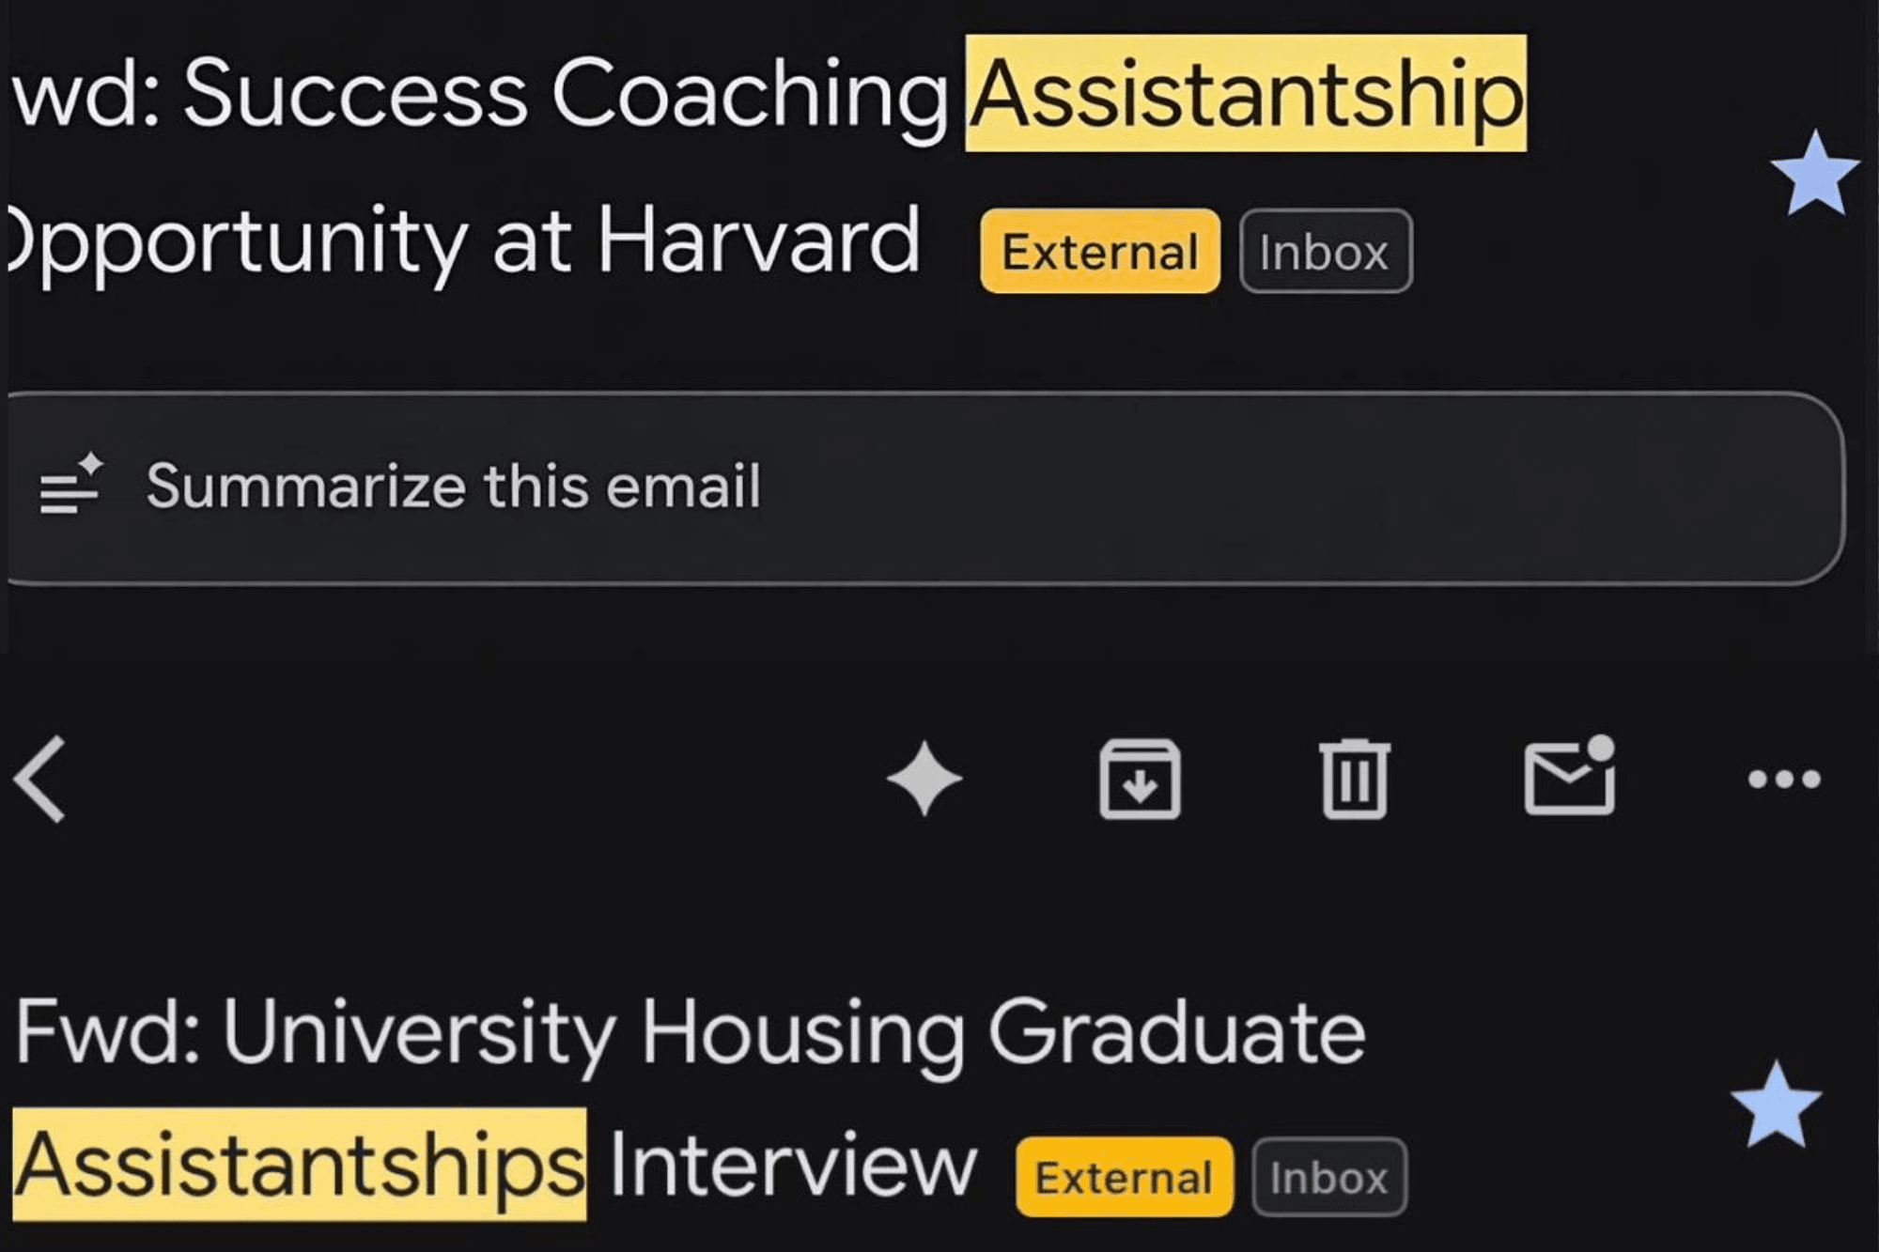
Task: Unstar the Success Coaching Assistantship email
Action: (x=1814, y=175)
